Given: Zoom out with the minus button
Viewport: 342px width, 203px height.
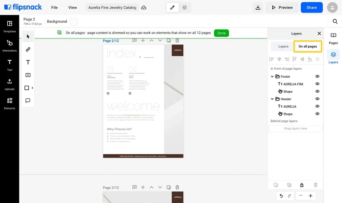Looking at the screenshot, I should (301, 196).
